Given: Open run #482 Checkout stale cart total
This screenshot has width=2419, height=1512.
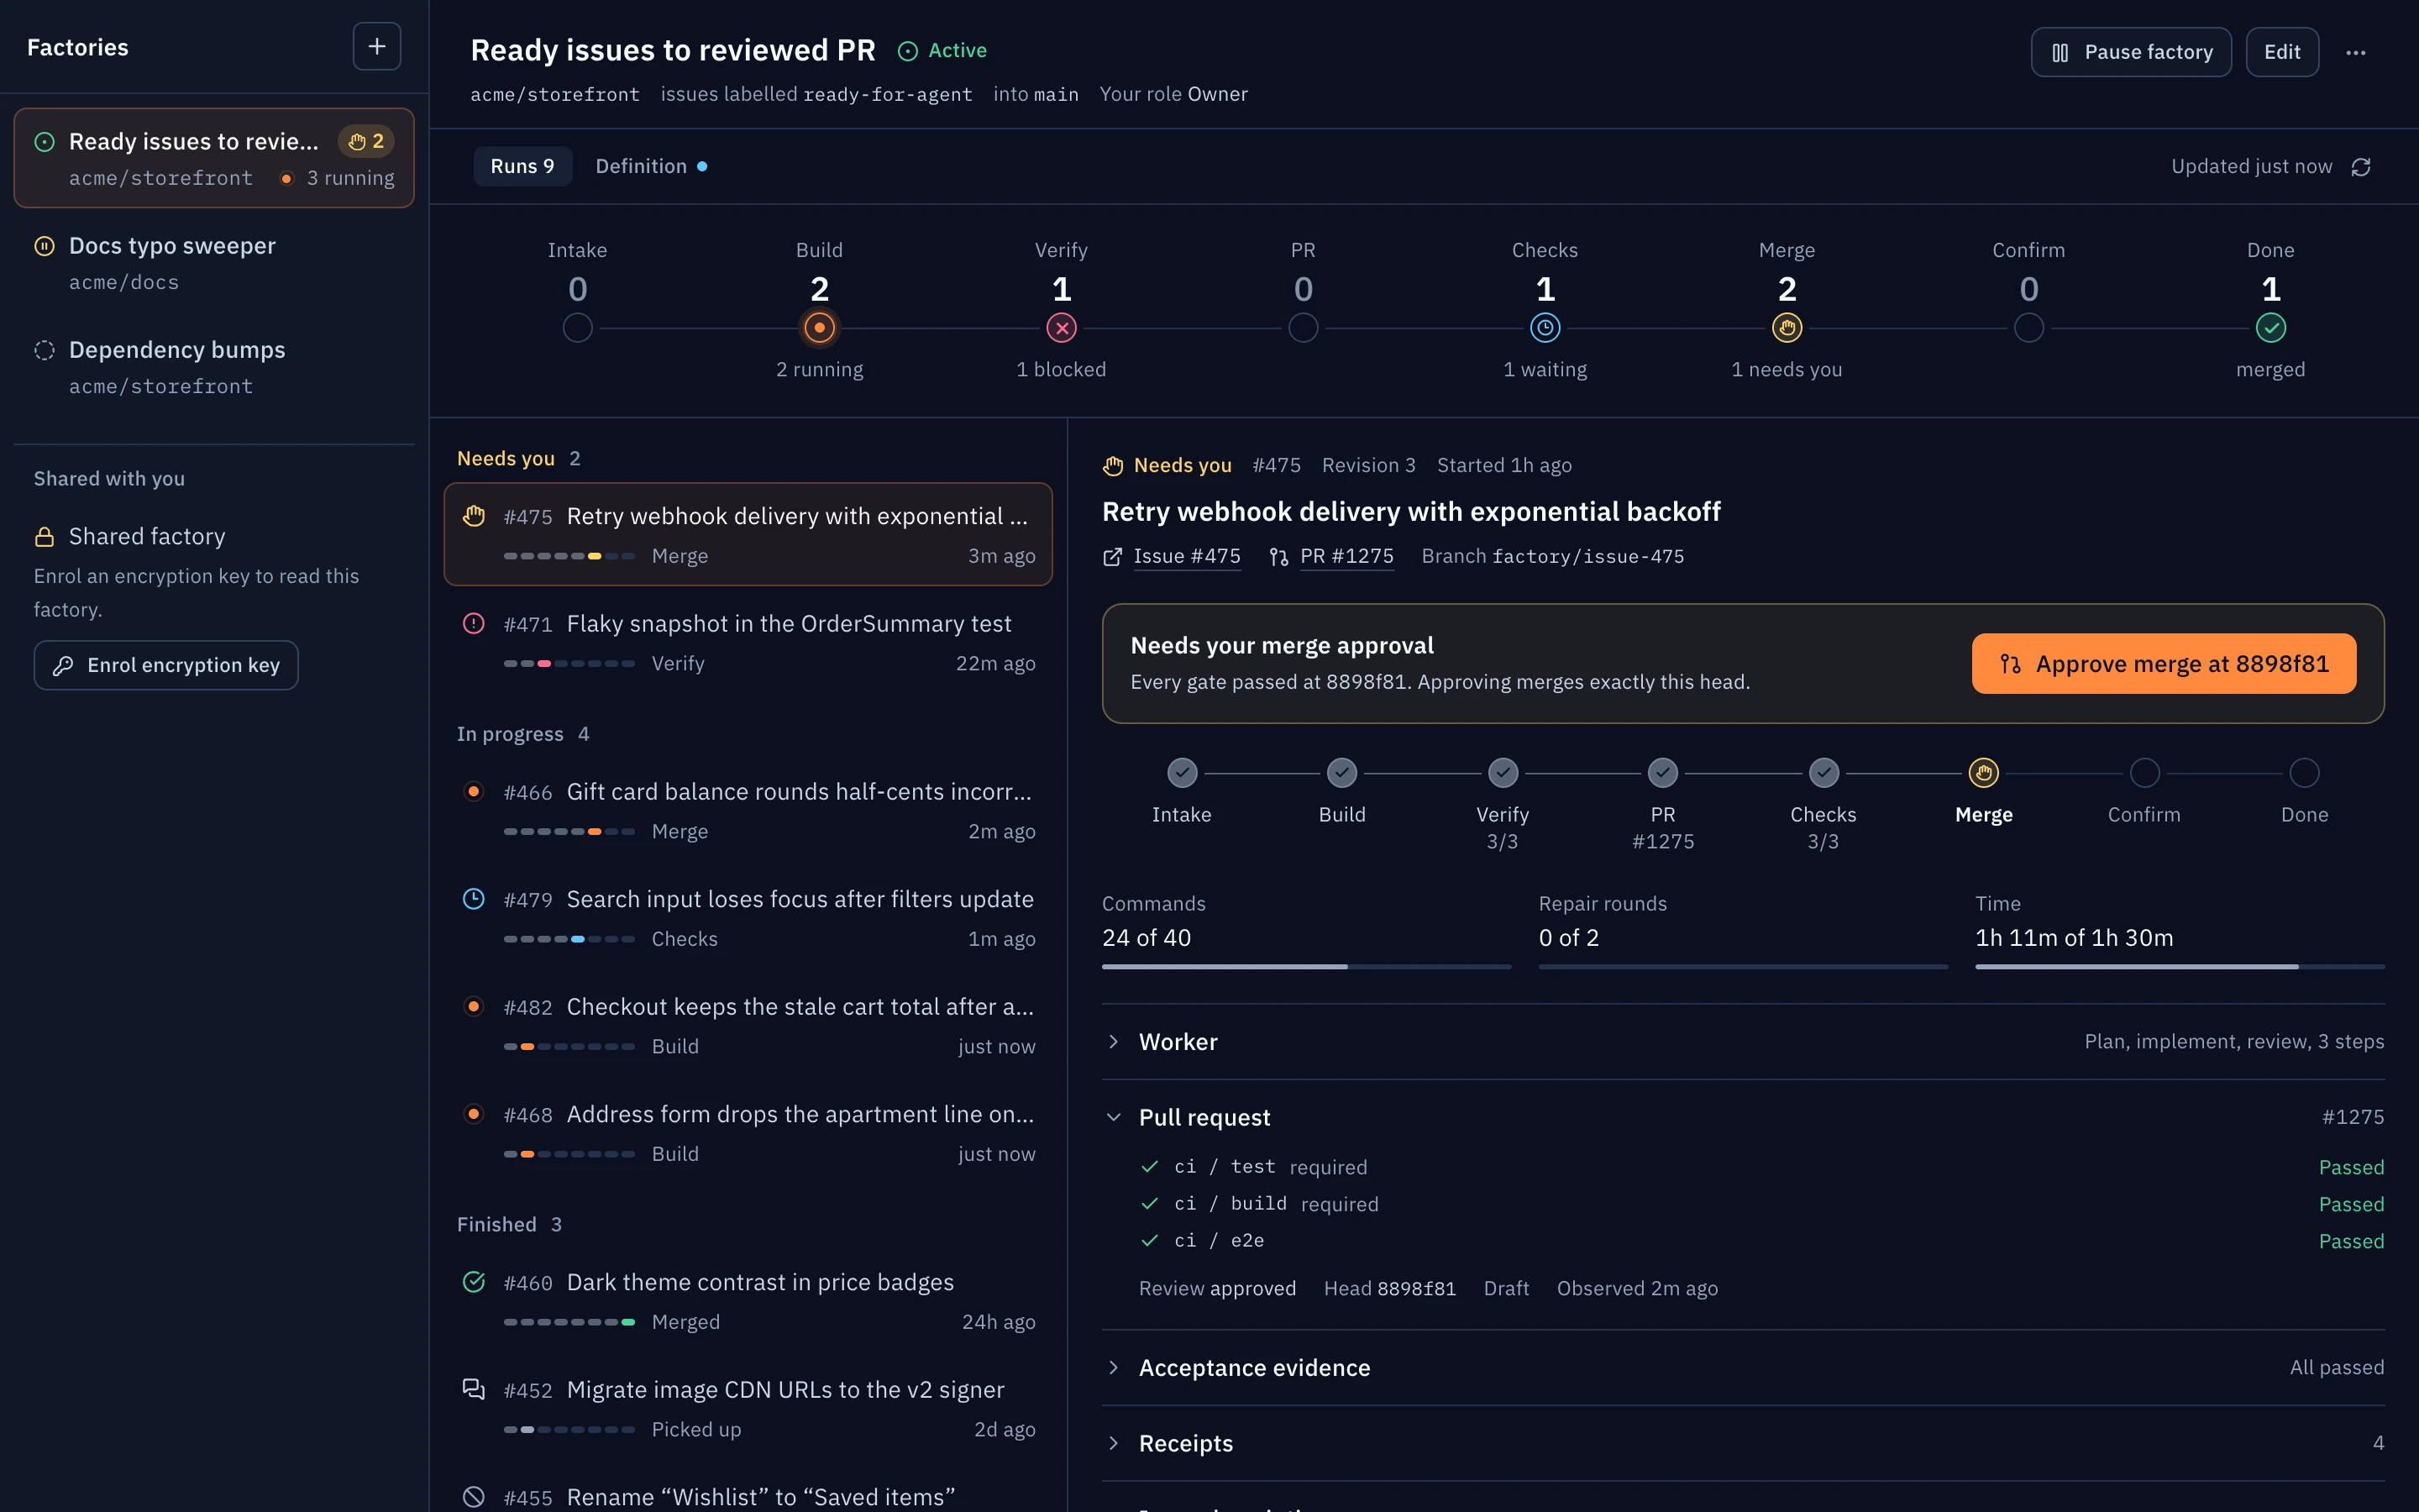Looking at the screenshot, I should [748, 1025].
